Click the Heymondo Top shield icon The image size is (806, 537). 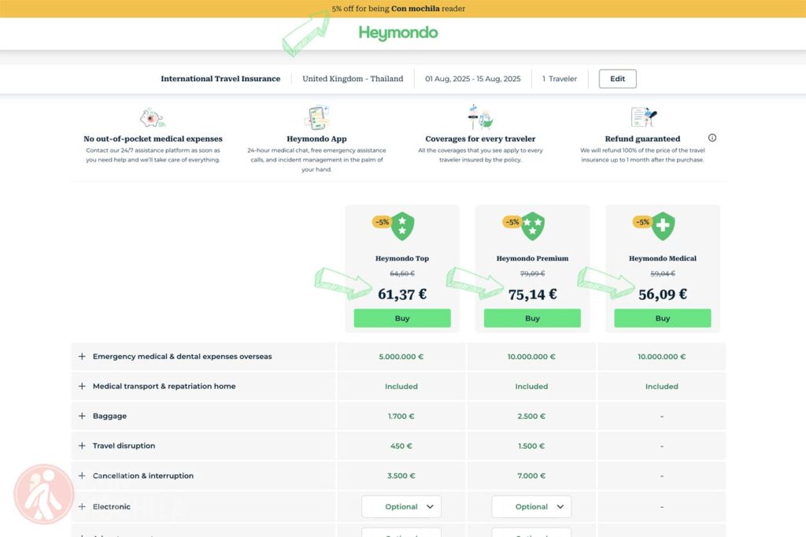(402, 226)
